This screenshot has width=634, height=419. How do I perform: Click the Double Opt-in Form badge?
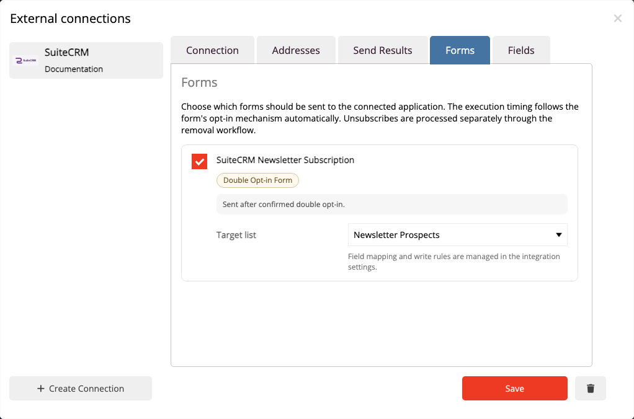(257, 180)
